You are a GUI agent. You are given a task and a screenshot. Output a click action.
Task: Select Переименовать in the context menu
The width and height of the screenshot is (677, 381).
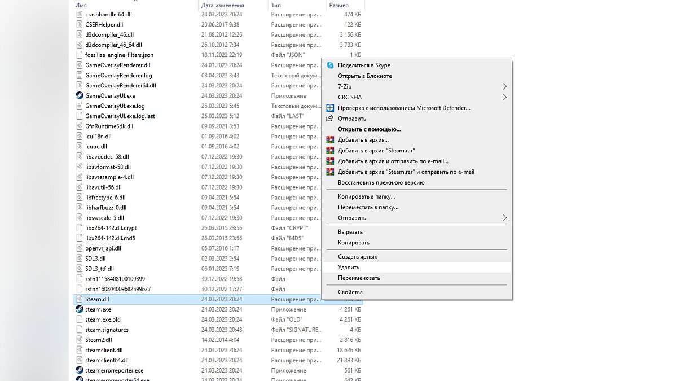click(359, 278)
